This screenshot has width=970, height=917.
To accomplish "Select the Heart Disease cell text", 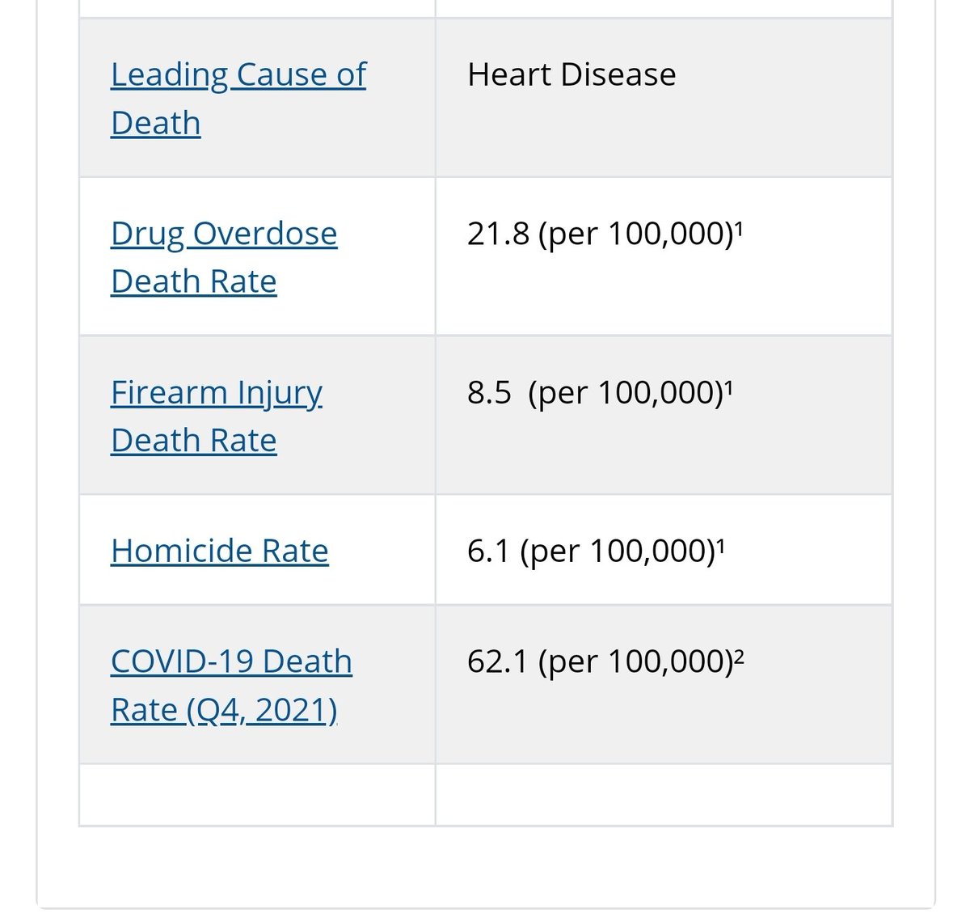I will [571, 74].
